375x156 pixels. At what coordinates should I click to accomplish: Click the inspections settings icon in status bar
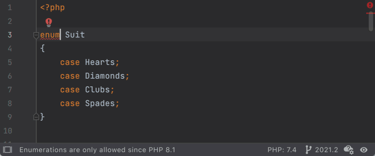[348, 150]
